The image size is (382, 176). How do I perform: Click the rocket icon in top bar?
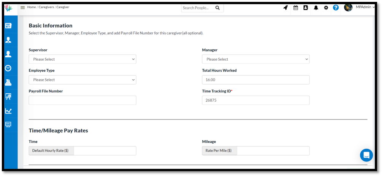[x=285, y=8]
